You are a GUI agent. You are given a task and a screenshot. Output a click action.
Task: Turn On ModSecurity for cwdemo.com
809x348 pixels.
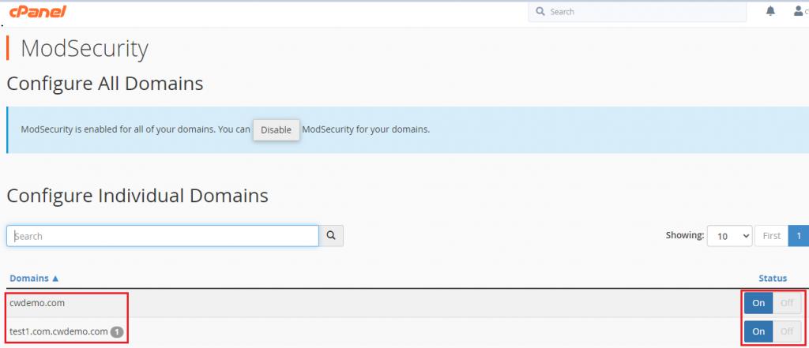(758, 303)
